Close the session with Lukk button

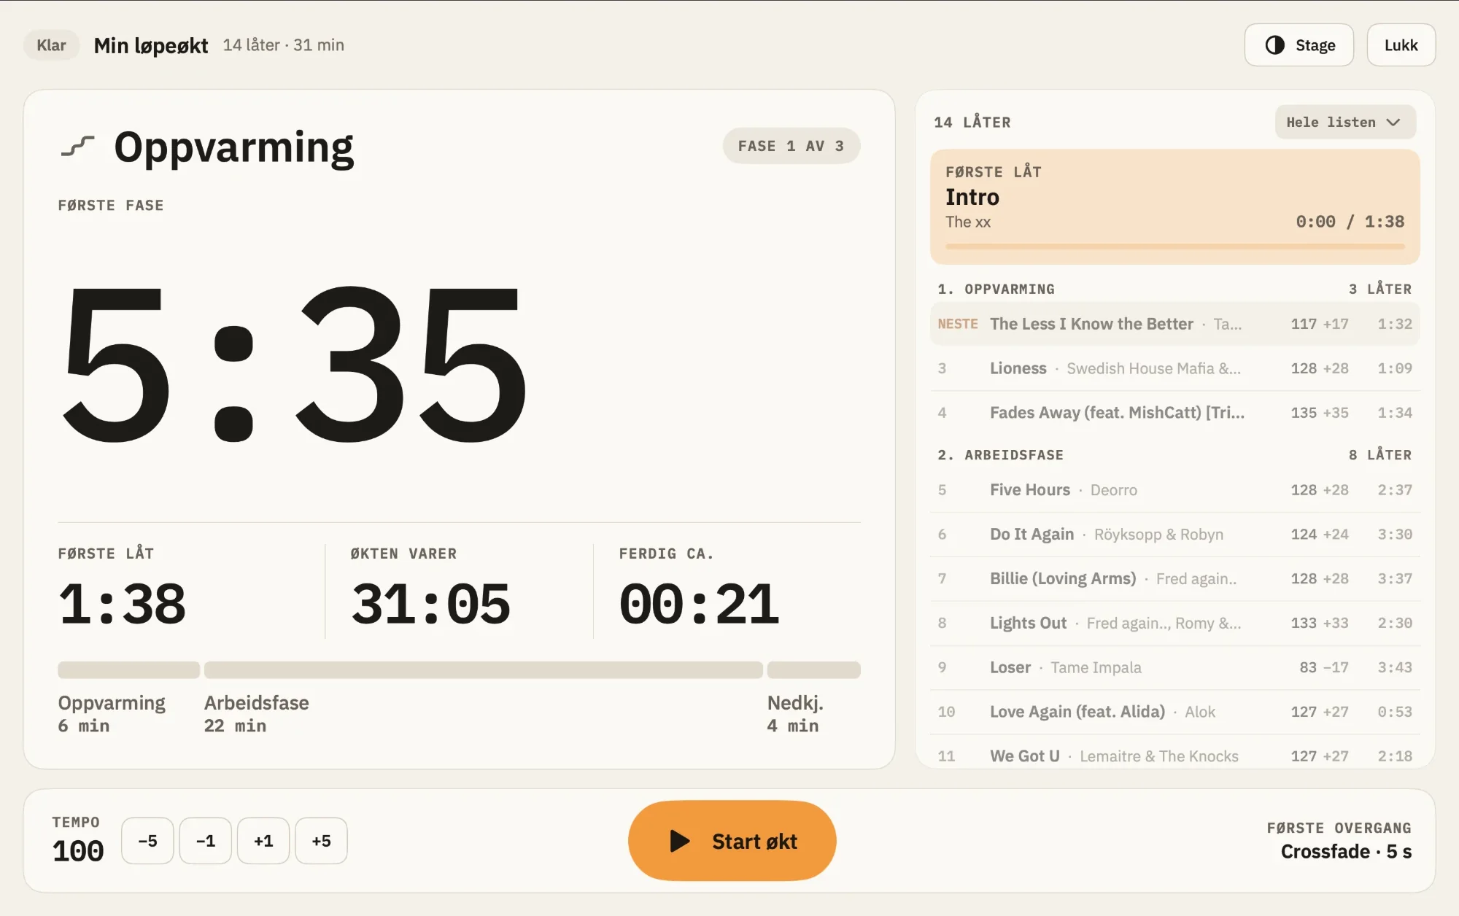tap(1401, 45)
